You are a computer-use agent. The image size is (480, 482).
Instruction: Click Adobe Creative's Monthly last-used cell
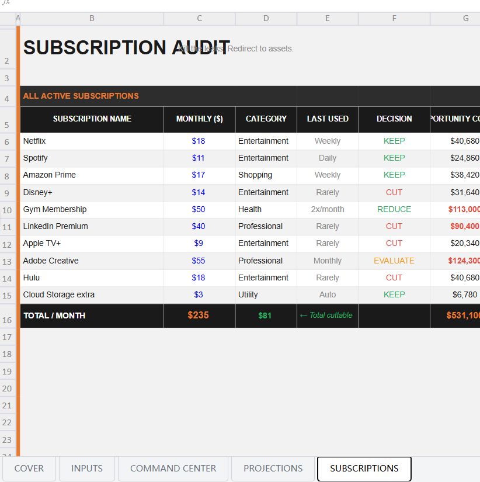[328, 261]
